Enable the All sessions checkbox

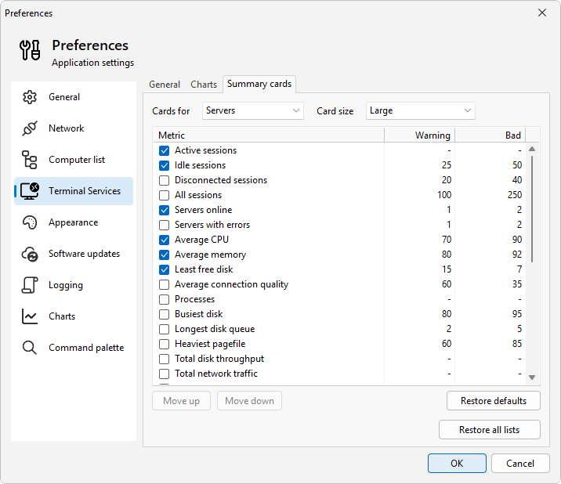tap(165, 195)
